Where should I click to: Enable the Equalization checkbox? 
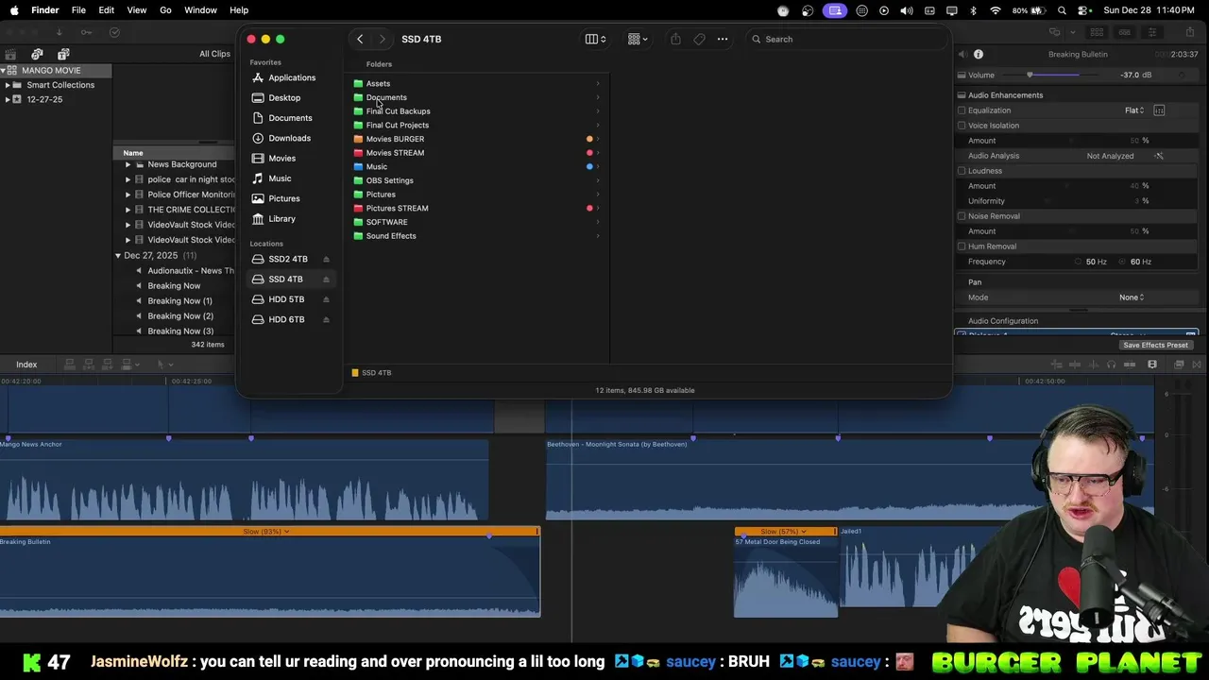[962, 110]
